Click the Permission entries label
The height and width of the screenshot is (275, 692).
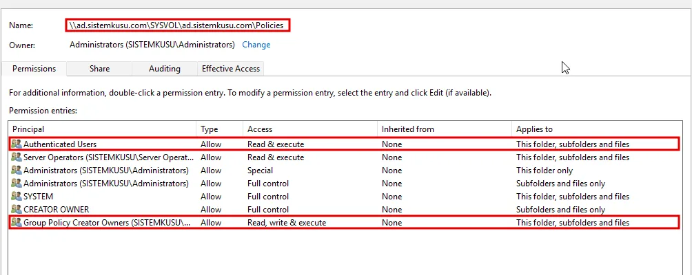[43, 111]
